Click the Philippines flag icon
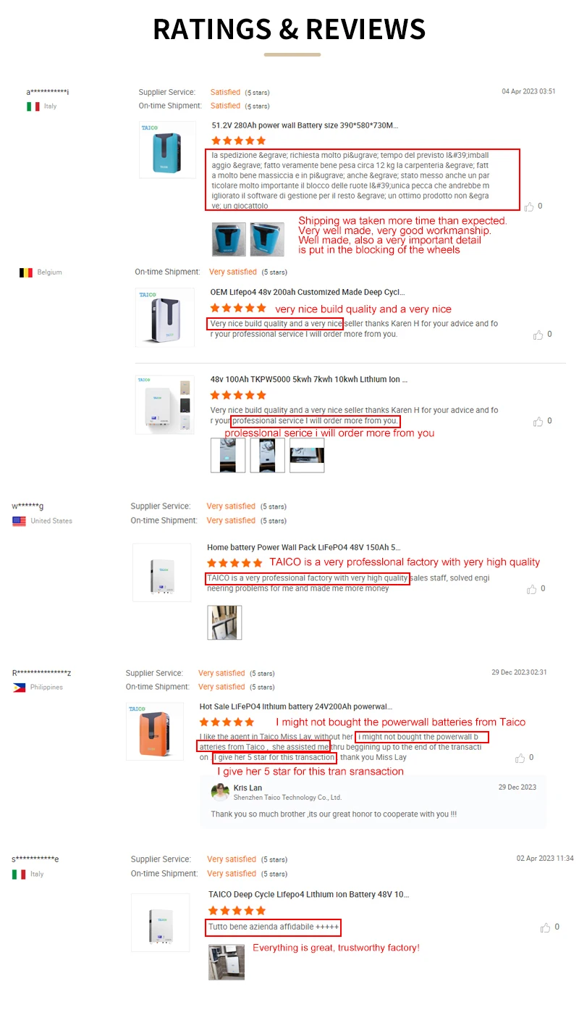579x1010 pixels. 19,688
